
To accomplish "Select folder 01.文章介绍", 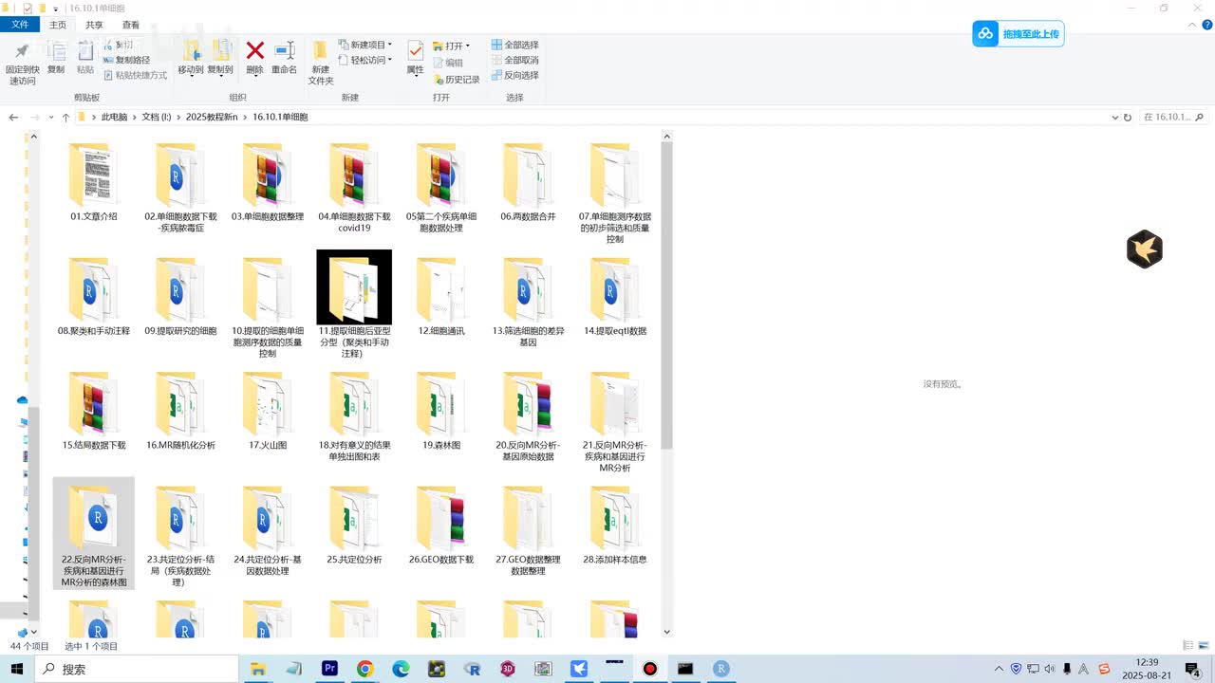I will point(93,183).
